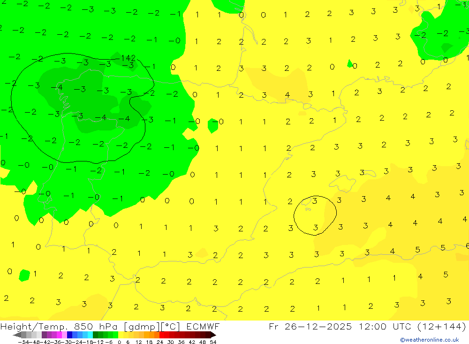Click the -54 legend value
469x344 pixels.
(x=23, y=342)
